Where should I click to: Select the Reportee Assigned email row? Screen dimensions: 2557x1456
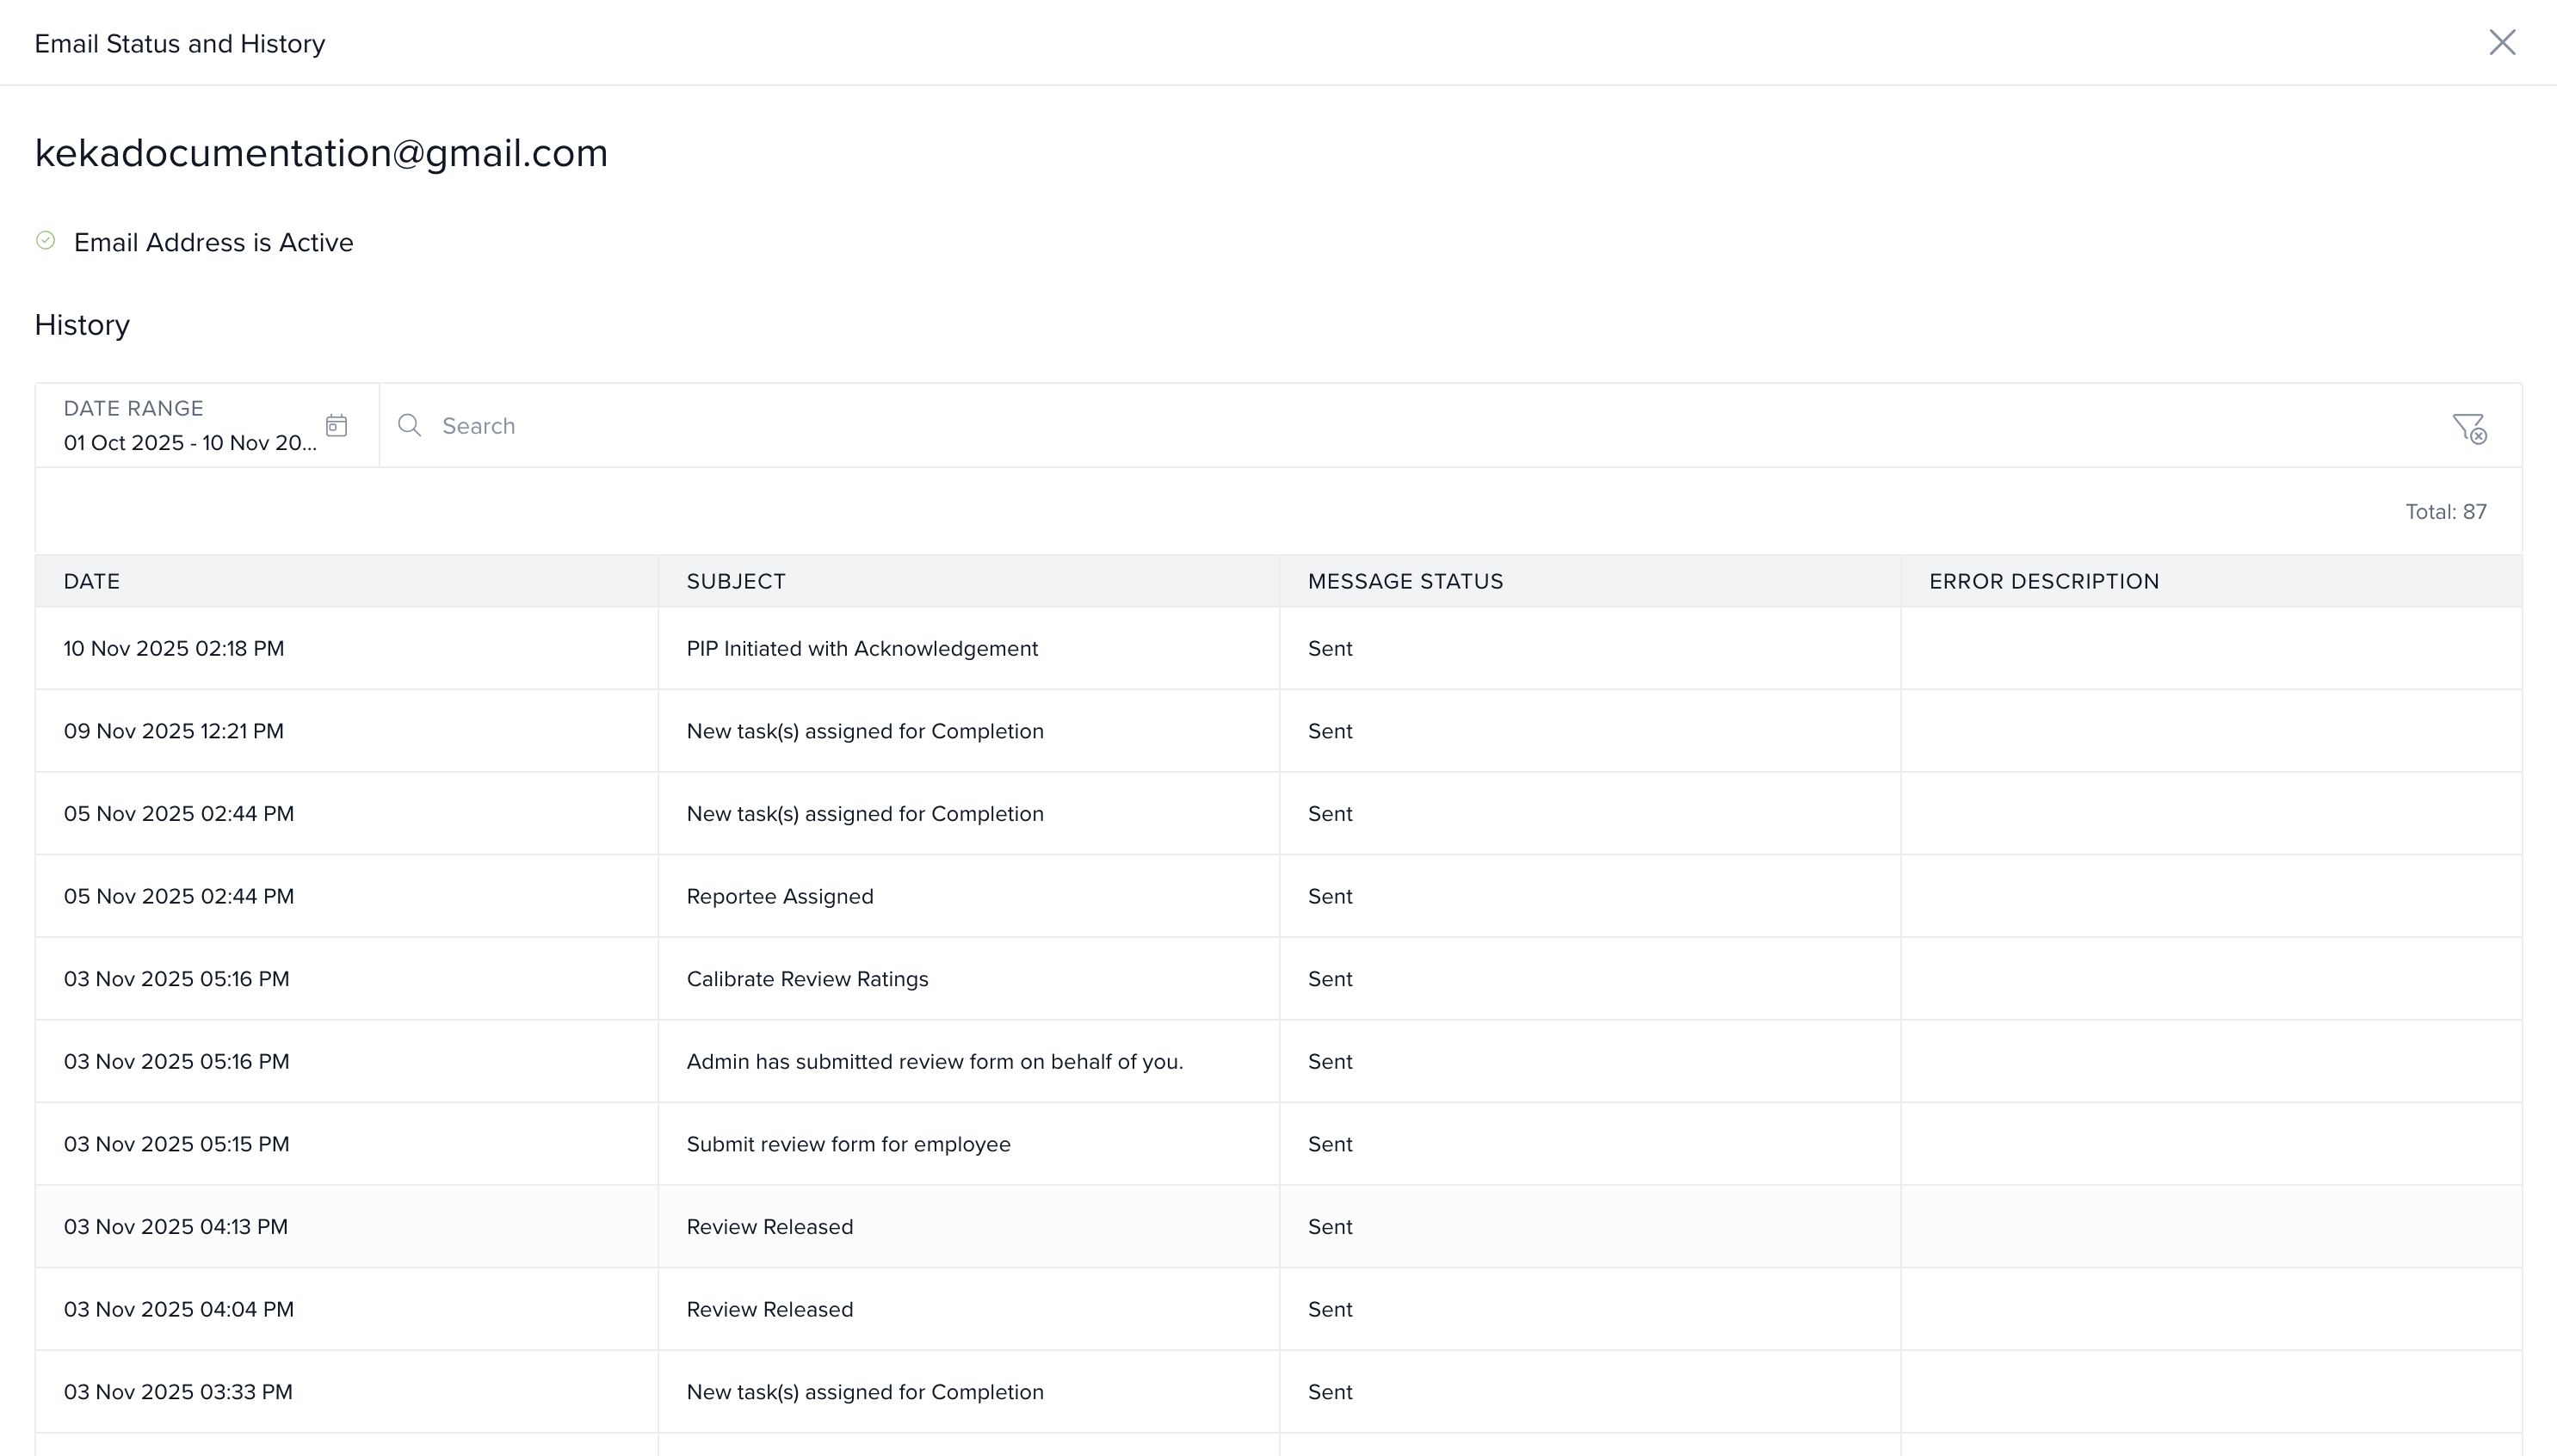coord(780,897)
